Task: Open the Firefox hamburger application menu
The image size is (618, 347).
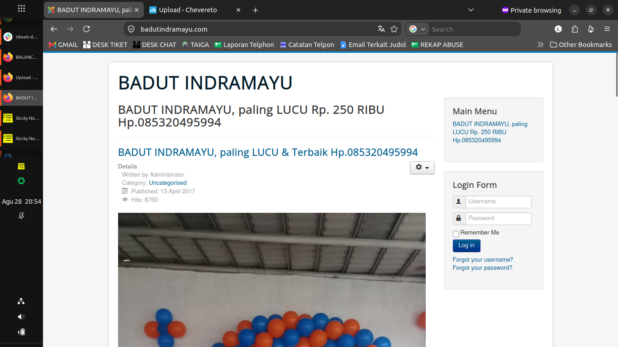Action: (607, 29)
